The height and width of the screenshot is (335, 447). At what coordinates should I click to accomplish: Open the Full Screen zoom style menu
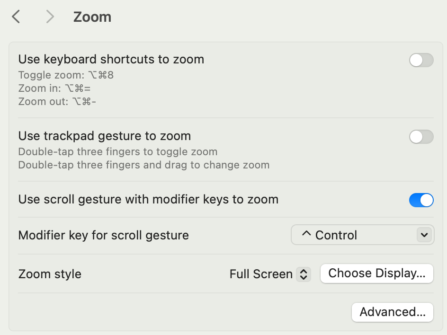pos(270,274)
